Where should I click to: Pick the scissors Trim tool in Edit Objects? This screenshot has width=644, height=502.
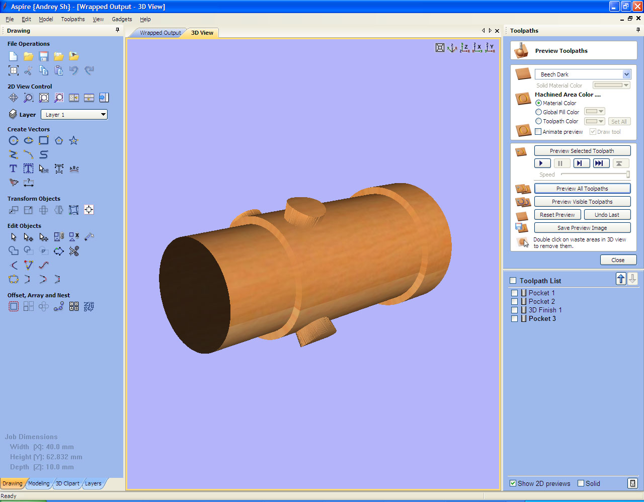[x=74, y=251]
